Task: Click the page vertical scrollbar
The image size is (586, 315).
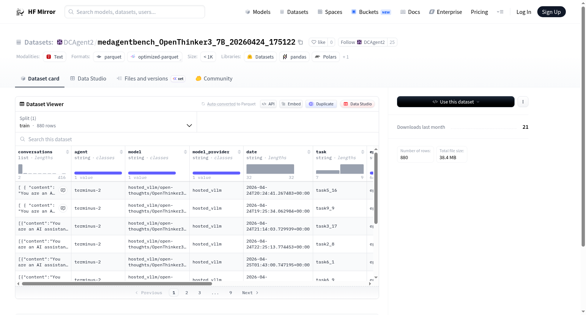Action: point(583,126)
